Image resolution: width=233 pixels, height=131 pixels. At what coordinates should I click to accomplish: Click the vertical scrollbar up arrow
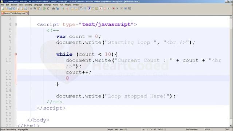pos(231,17)
